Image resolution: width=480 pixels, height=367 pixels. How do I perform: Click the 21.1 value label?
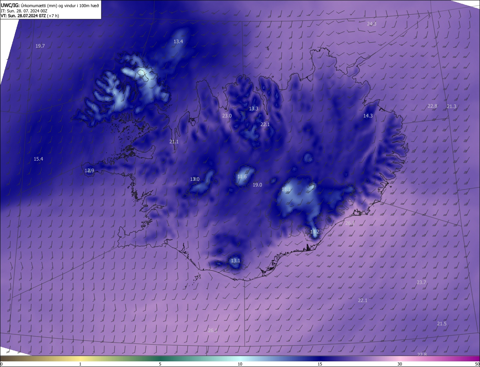point(174,141)
